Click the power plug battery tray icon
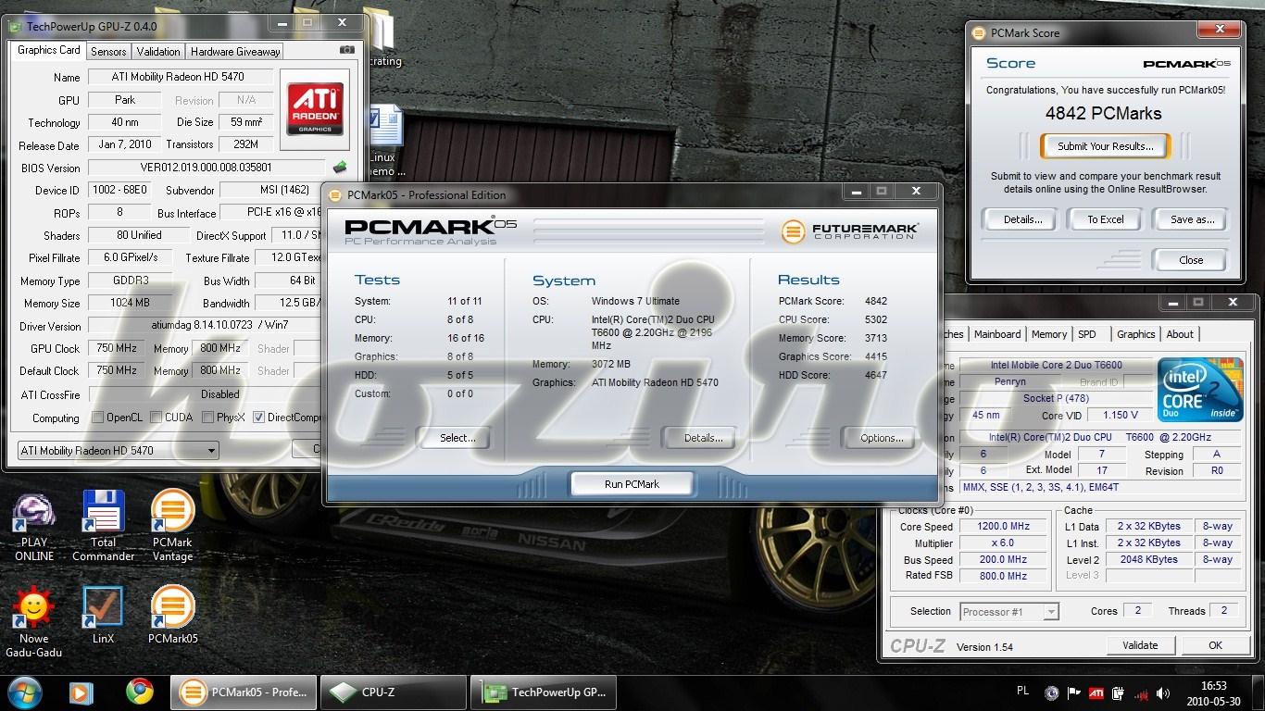The width and height of the screenshot is (1265, 711). pos(1118,692)
